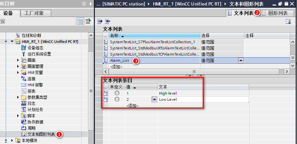Viewport: 297px width, 144px height.
Task: Click the Low Level text field
Action: [x=202, y=99]
